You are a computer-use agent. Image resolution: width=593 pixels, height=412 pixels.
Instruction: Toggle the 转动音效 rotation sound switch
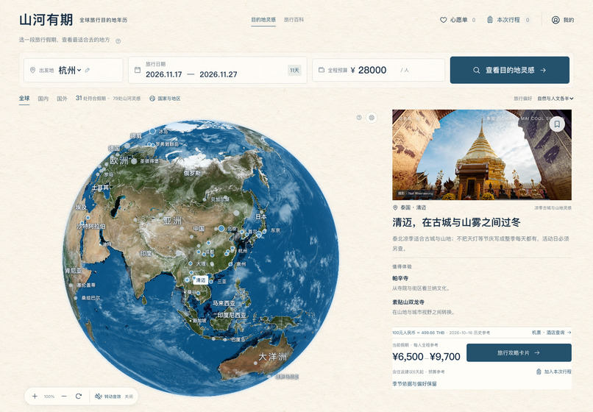click(x=114, y=397)
